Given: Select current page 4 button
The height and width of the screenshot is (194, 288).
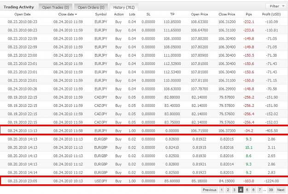Looking at the screenshot, I should (x=241, y=190).
